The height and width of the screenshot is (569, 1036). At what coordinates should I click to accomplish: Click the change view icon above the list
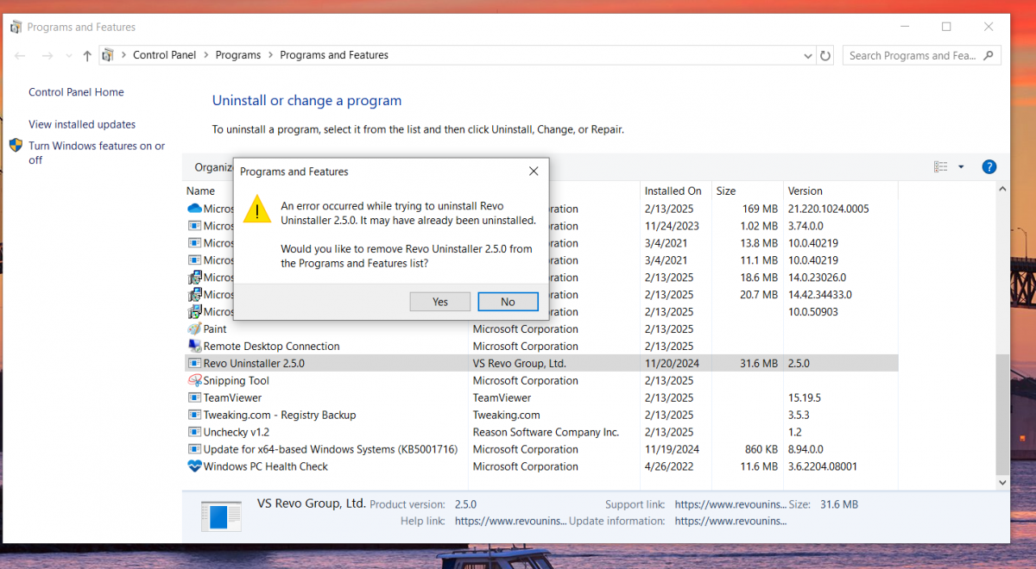(940, 166)
